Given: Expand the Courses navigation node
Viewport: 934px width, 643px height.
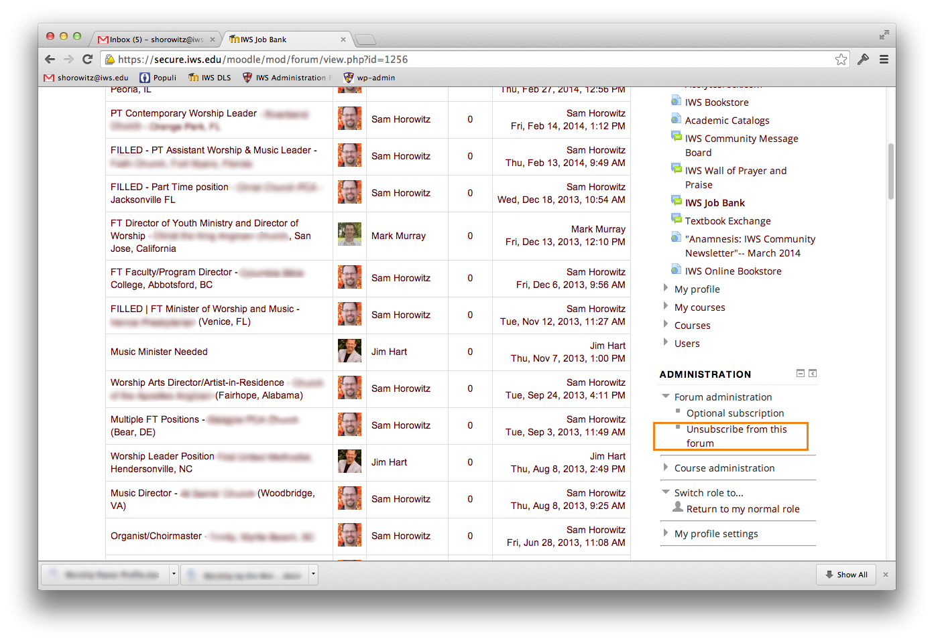Looking at the screenshot, I should pos(666,324).
